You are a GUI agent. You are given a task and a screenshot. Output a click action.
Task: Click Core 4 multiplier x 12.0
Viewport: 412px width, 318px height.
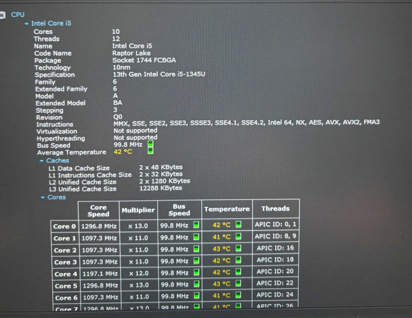click(139, 273)
